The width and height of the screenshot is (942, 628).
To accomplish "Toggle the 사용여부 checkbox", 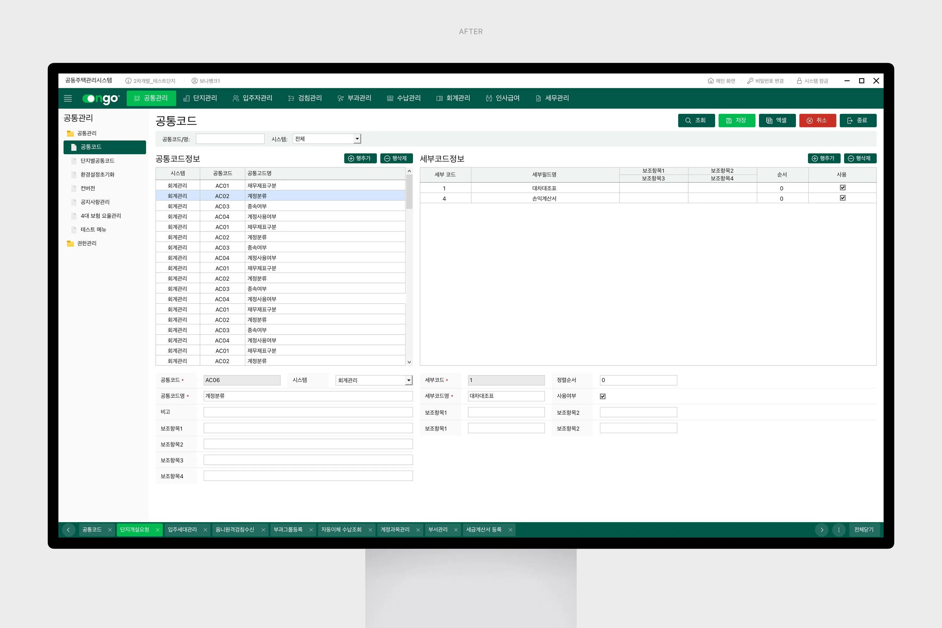I will pyautogui.click(x=603, y=397).
